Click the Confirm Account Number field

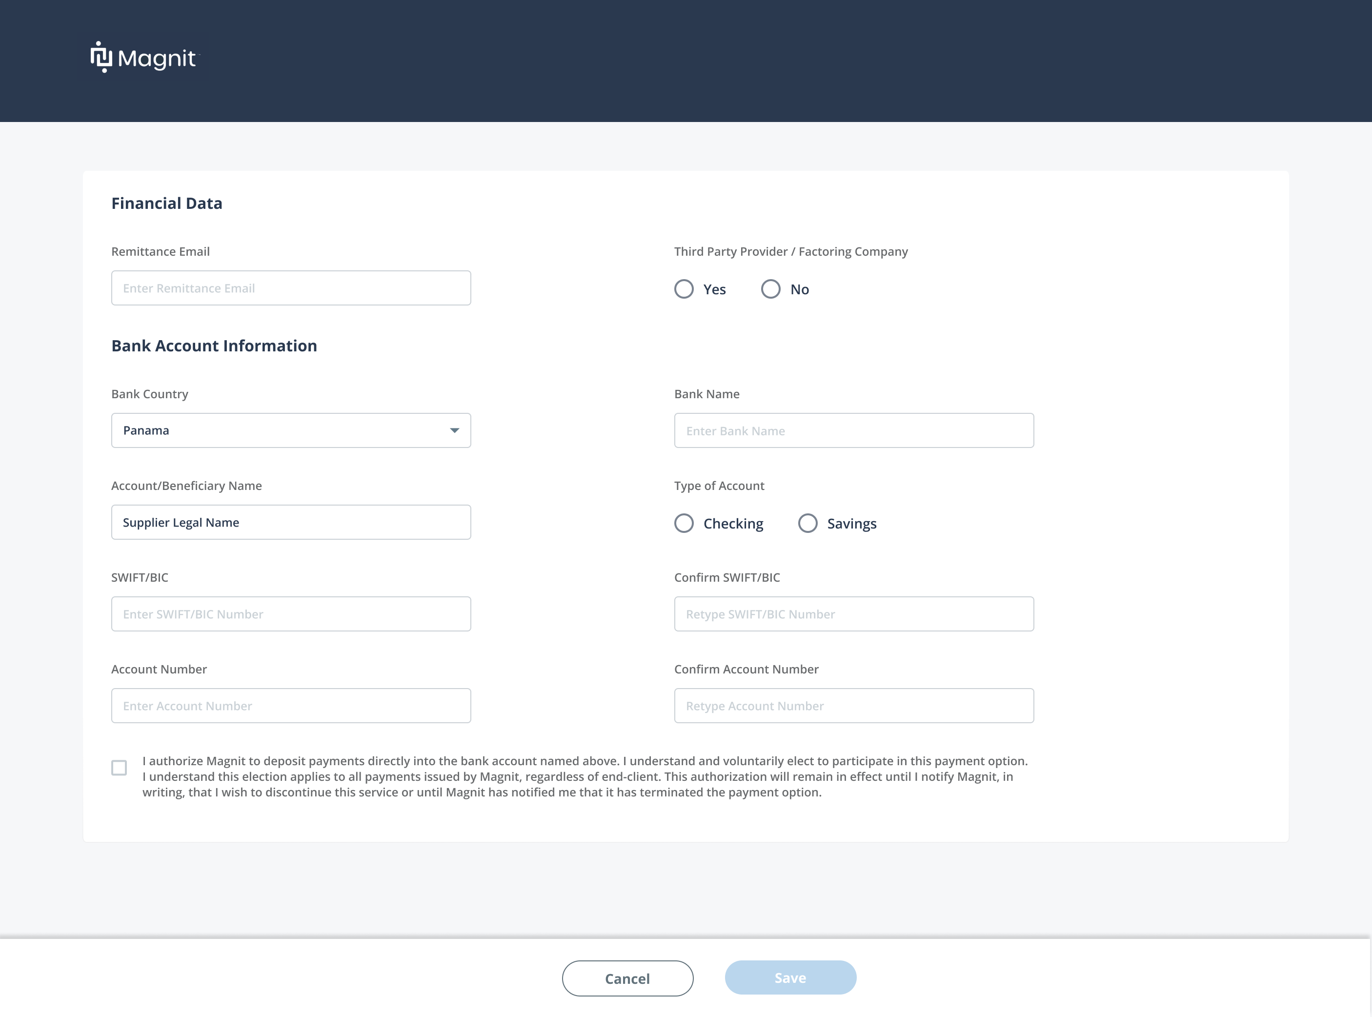pyautogui.click(x=854, y=706)
